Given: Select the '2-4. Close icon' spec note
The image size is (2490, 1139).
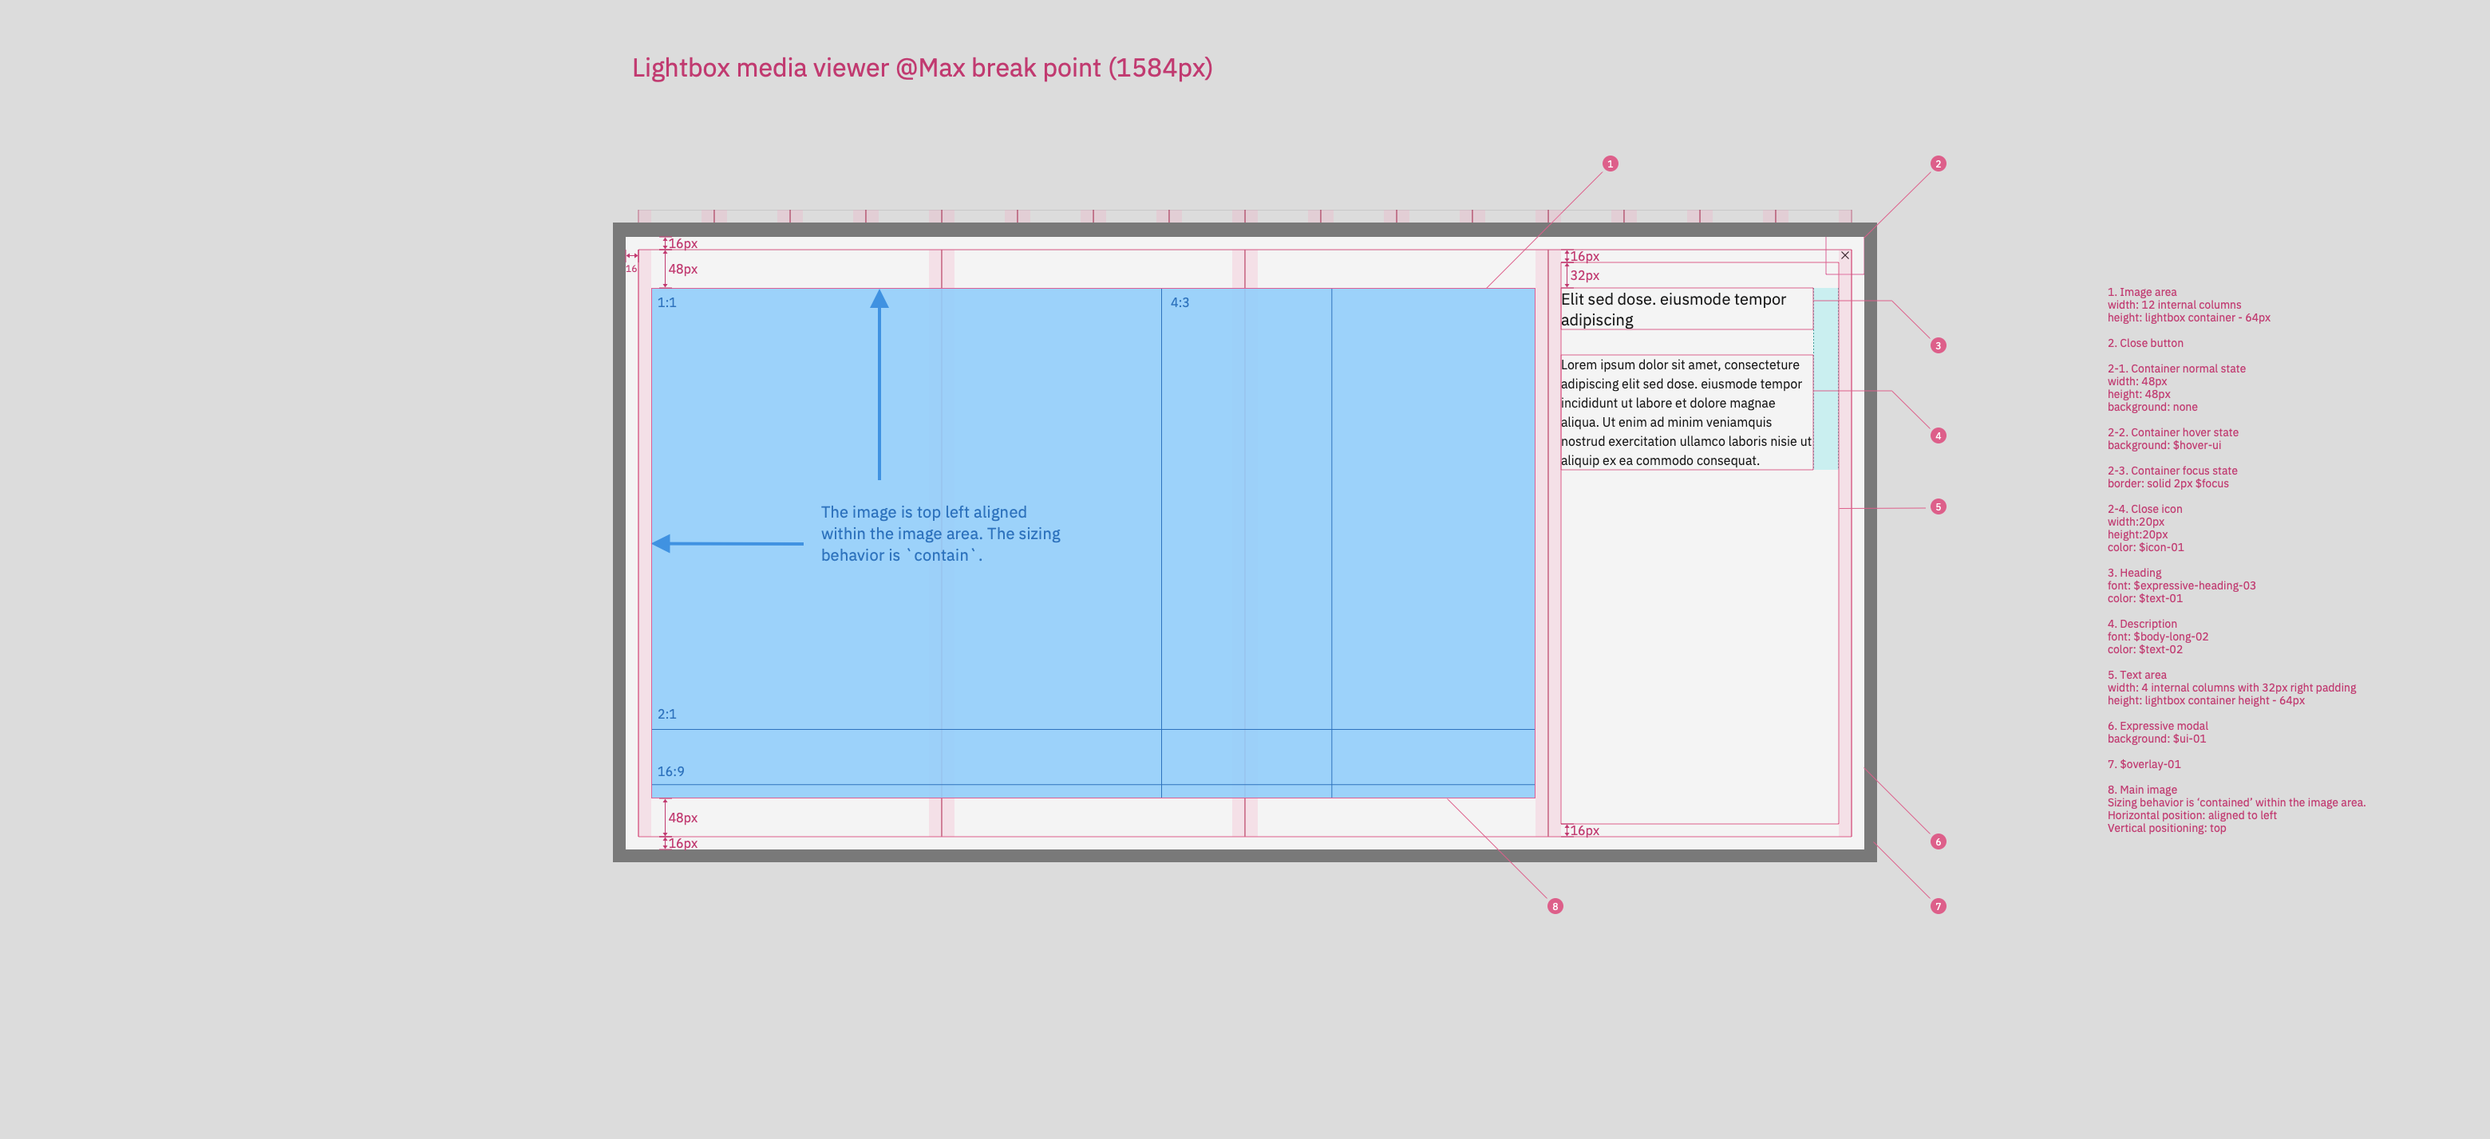Looking at the screenshot, I should pos(2144,509).
